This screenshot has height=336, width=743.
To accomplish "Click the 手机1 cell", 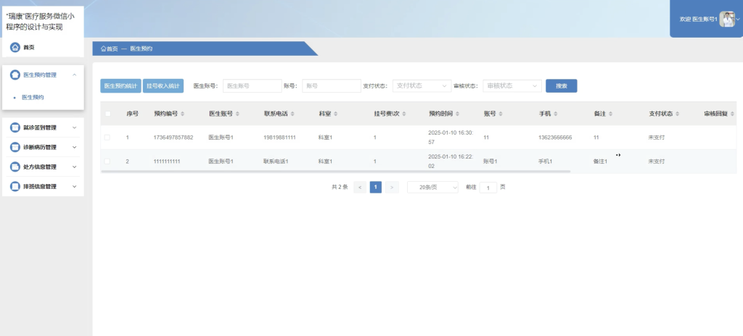I will click(x=546, y=161).
